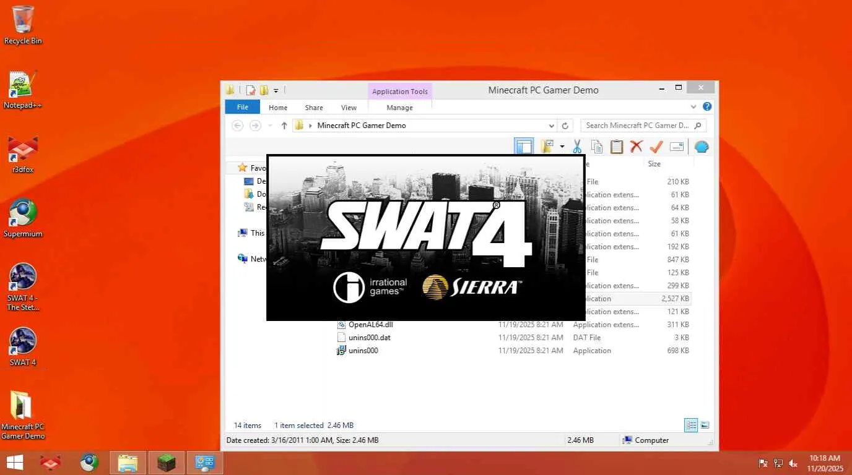This screenshot has width=852, height=475.
Task: Open the taskbar clock showing 10:18 AM
Action: click(825, 463)
